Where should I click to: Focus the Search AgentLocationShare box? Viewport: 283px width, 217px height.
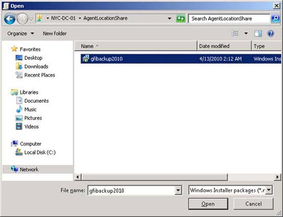point(229,18)
